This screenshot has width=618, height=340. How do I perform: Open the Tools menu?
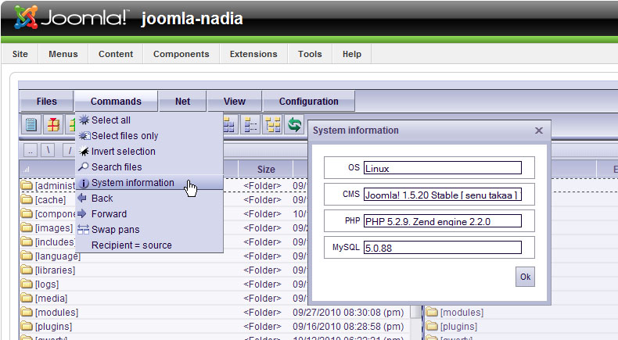click(310, 54)
